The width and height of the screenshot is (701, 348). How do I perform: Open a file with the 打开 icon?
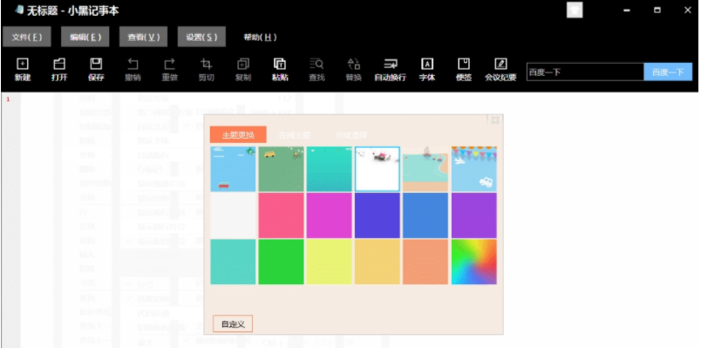[59, 69]
